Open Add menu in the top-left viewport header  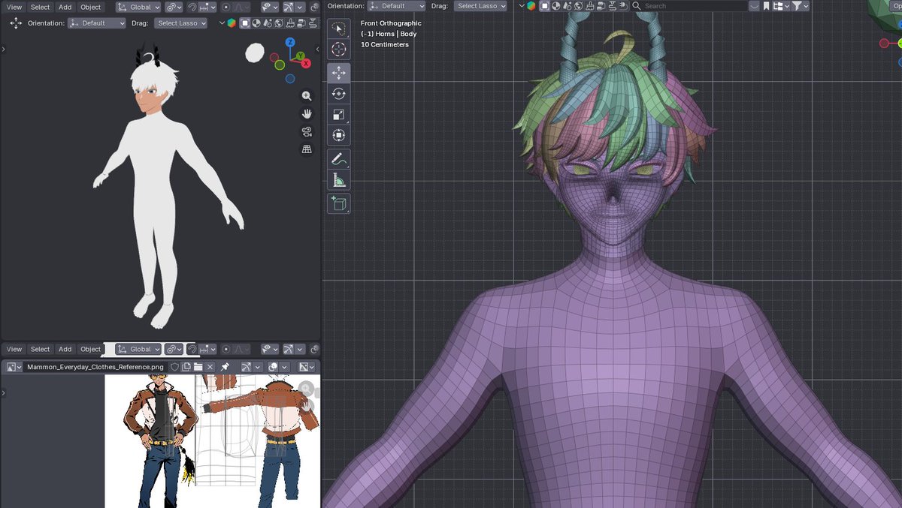tap(65, 8)
